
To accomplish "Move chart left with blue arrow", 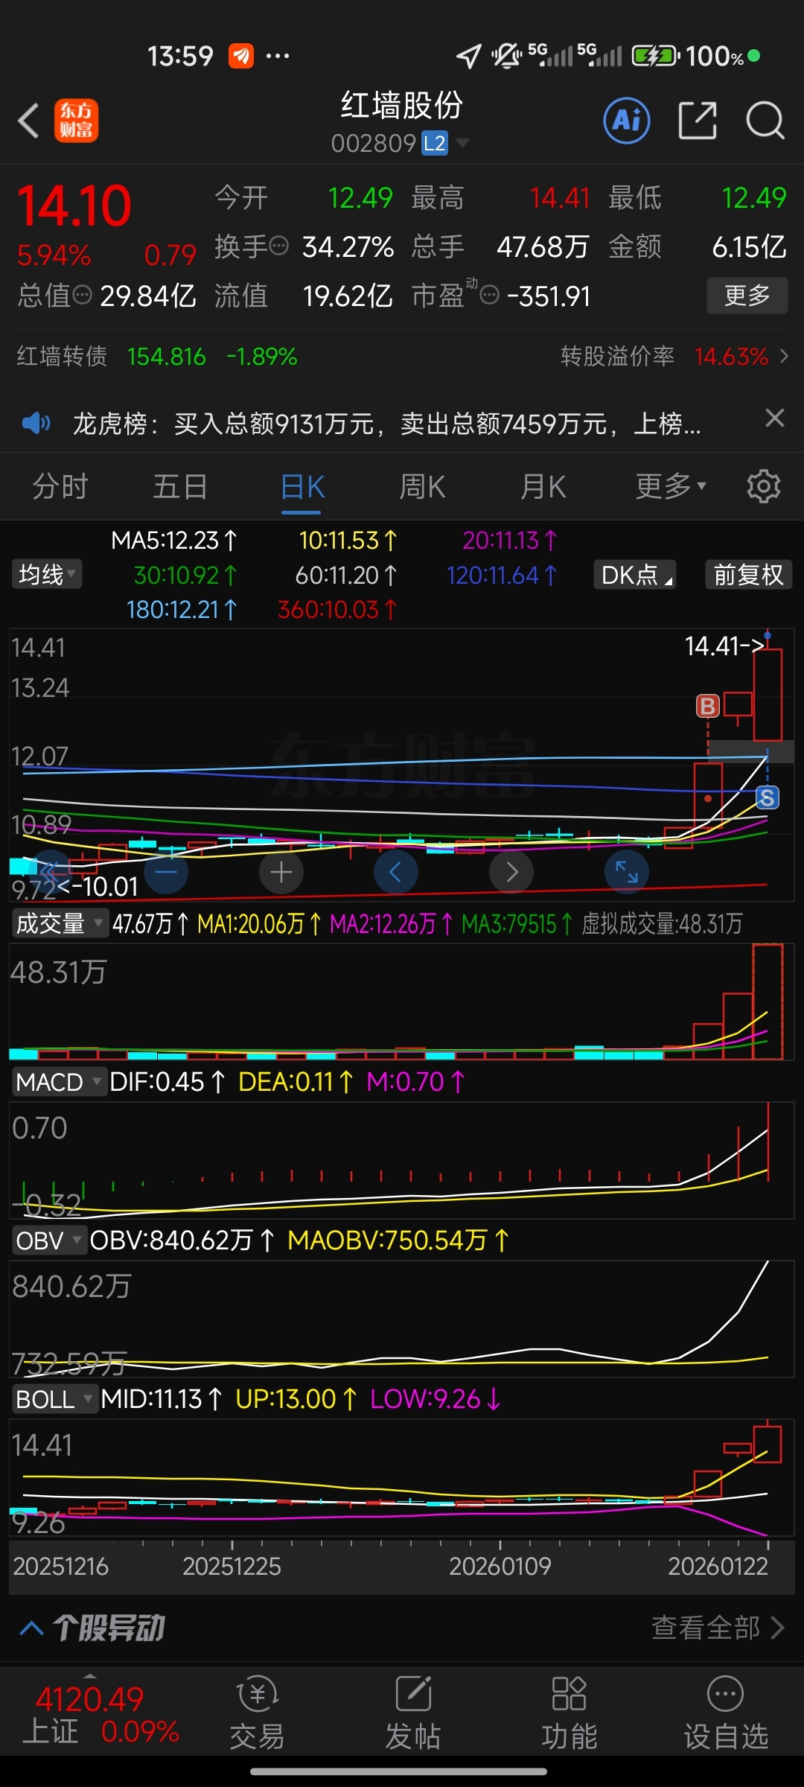I will click(x=396, y=872).
